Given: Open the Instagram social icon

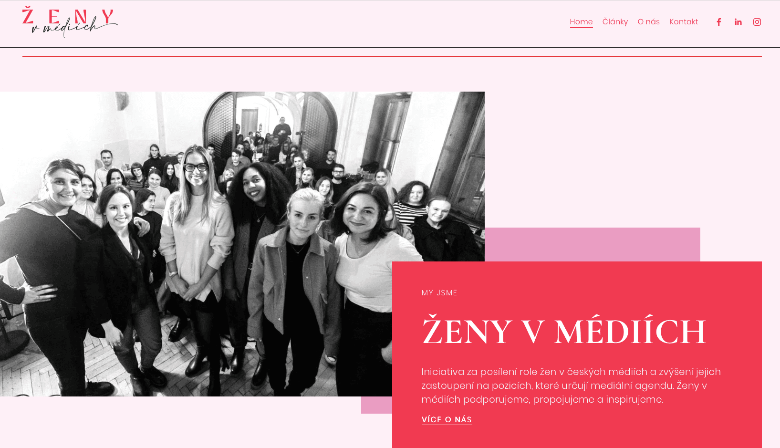Looking at the screenshot, I should coord(757,22).
